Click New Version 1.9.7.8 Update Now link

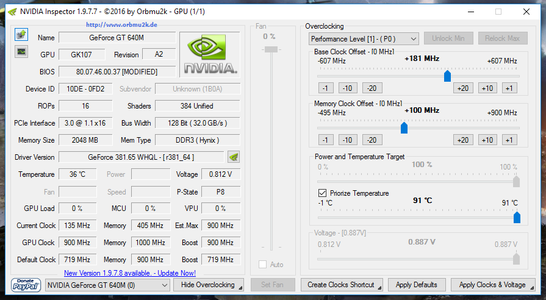[130, 273]
